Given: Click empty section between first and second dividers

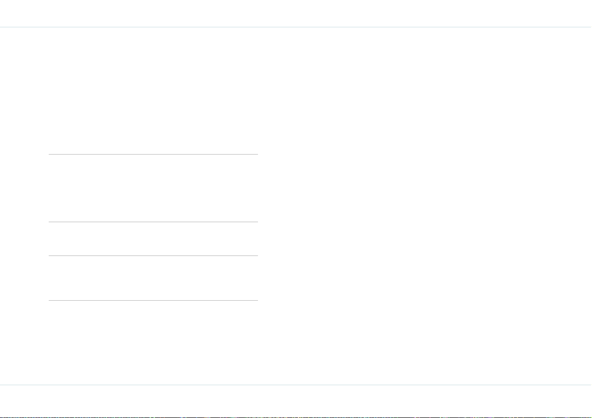Looking at the screenshot, I should point(153,188).
